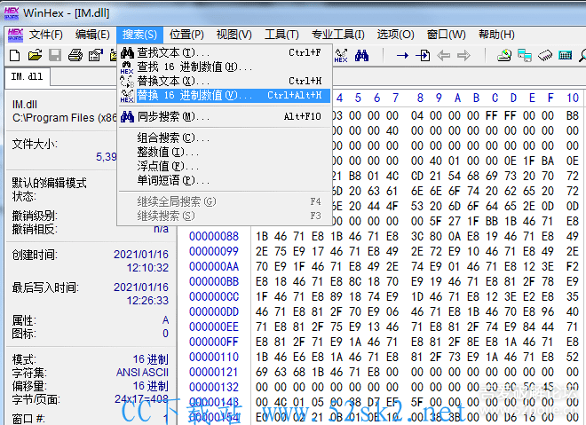Click offset 00000088 in the offset column
The image size is (586, 425).
[214, 236]
